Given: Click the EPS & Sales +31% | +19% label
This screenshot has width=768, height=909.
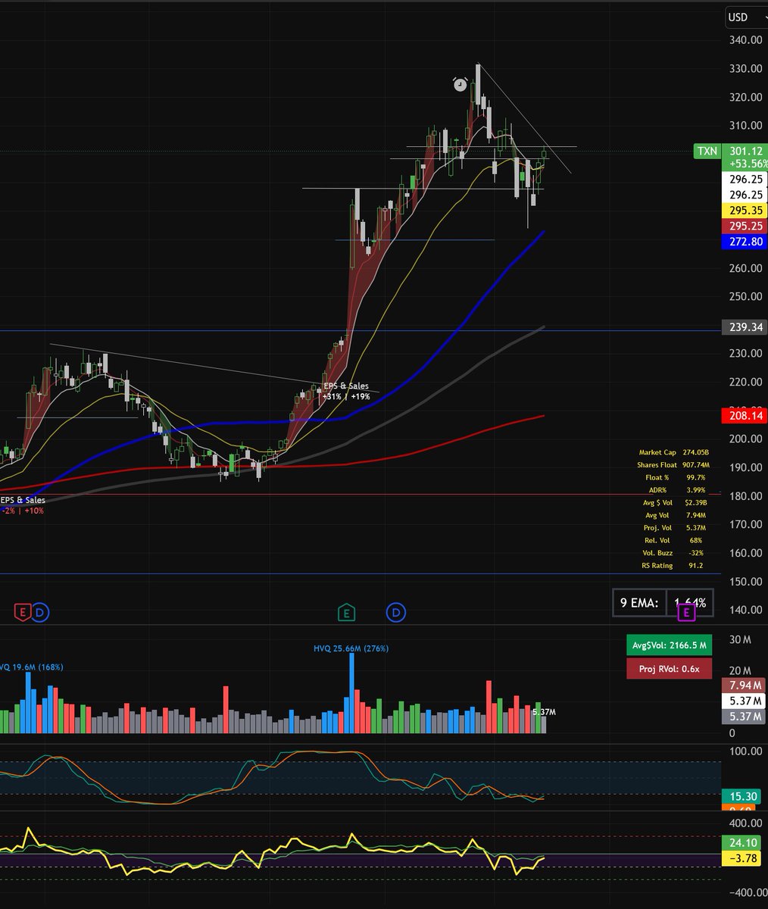Looking at the screenshot, I should tap(346, 391).
